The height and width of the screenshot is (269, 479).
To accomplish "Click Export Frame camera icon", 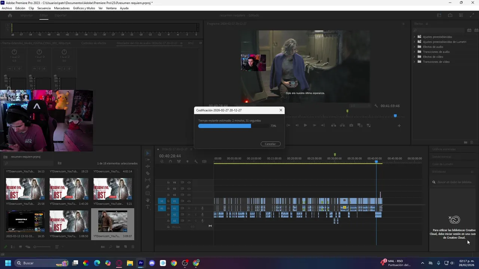I will point(351,126).
